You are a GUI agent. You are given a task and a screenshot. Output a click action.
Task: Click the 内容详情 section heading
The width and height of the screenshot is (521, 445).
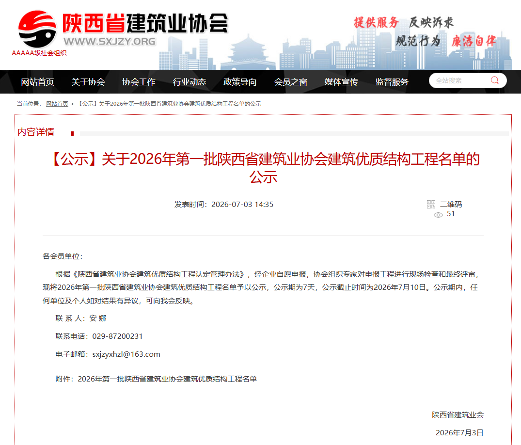[36, 132]
